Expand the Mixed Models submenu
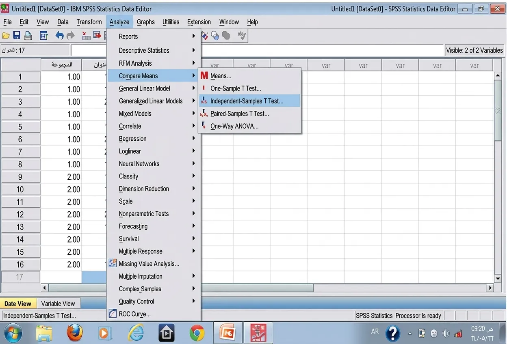The width and height of the screenshot is (507, 344). click(x=154, y=114)
